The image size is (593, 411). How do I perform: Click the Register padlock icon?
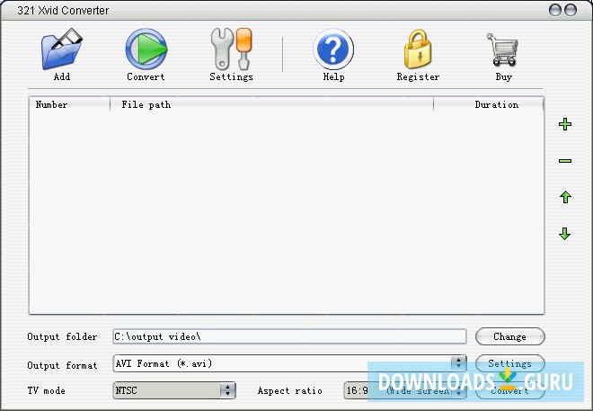coord(418,49)
